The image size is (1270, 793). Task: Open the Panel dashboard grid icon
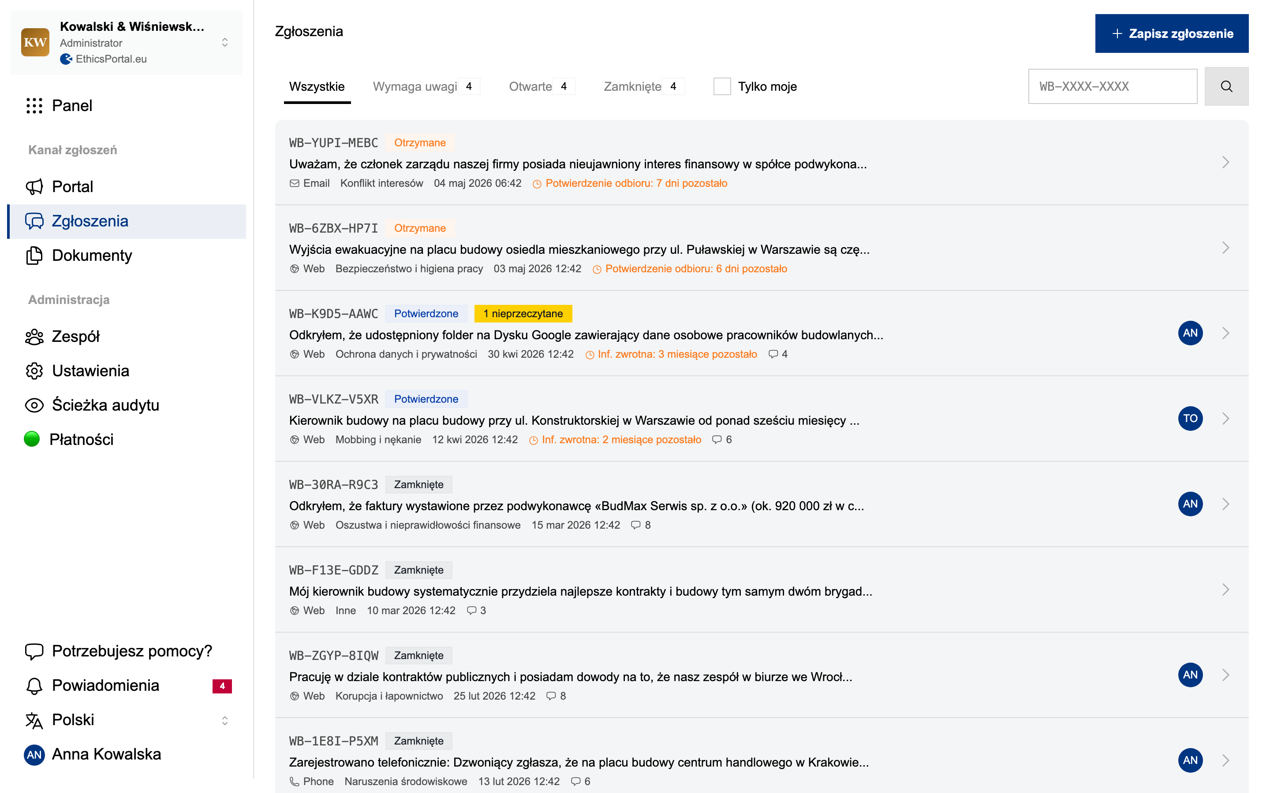point(34,105)
